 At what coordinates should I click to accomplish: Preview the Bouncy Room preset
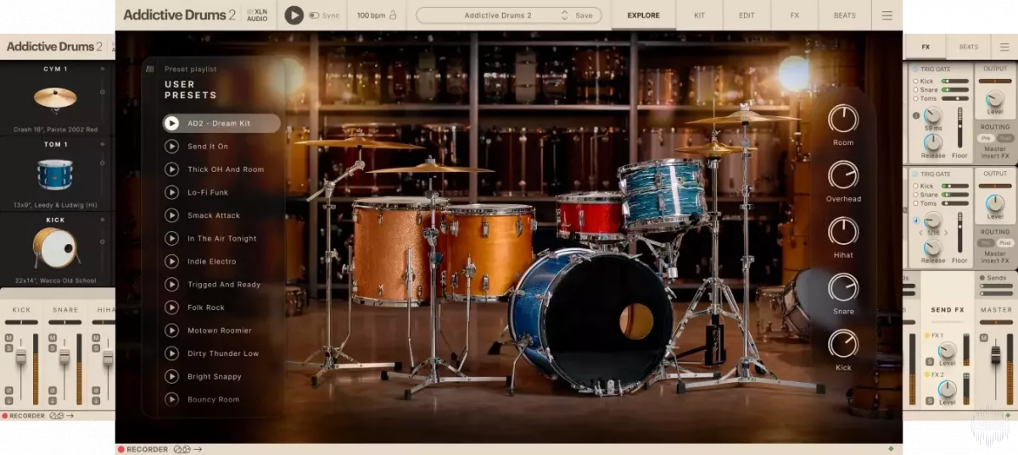point(172,398)
